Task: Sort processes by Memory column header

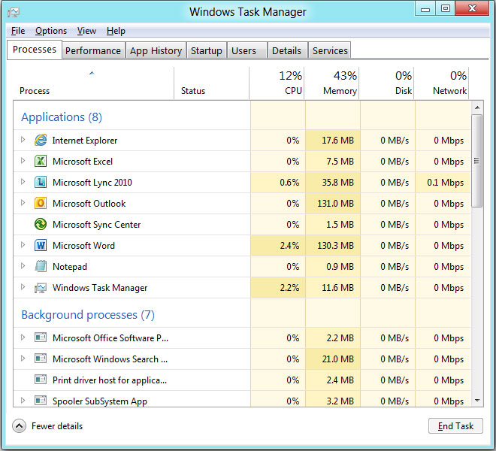Action: click(x=332, y=83)
